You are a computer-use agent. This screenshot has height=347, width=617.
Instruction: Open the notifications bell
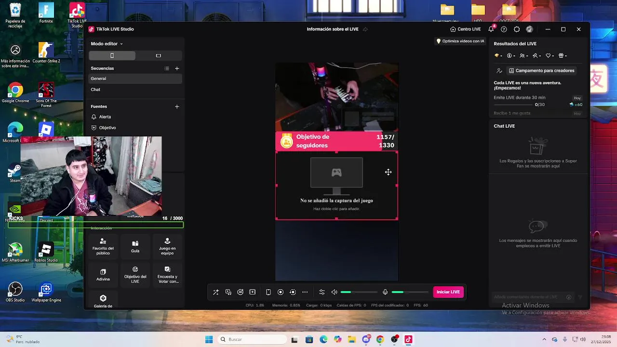(x=491, y=29)
